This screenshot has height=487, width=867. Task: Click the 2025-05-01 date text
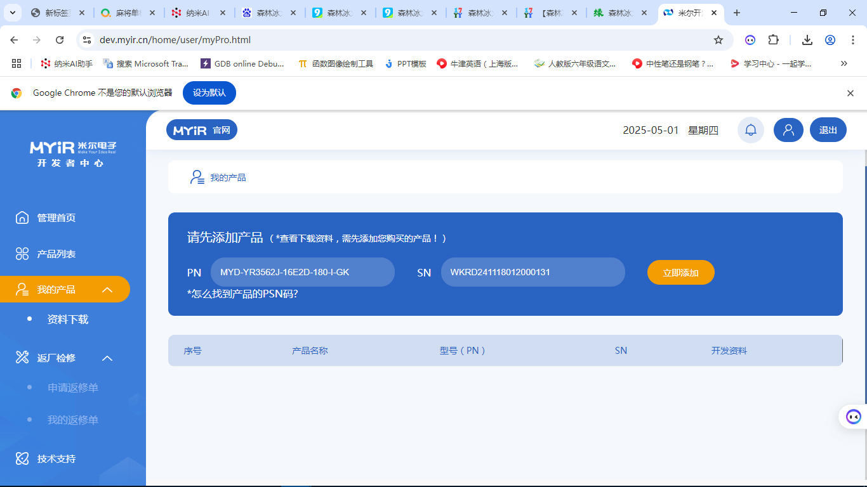(x=651, y=130)
